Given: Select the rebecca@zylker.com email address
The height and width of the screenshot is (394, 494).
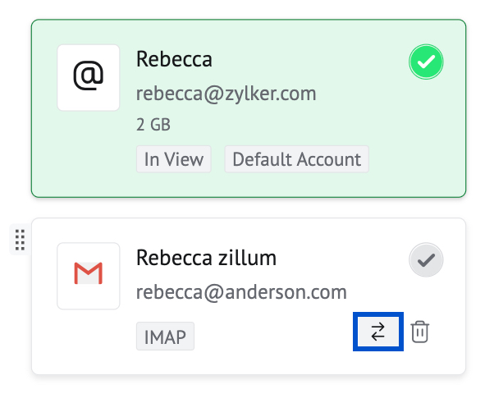Looking at the screenshot, I should [226, 94].
